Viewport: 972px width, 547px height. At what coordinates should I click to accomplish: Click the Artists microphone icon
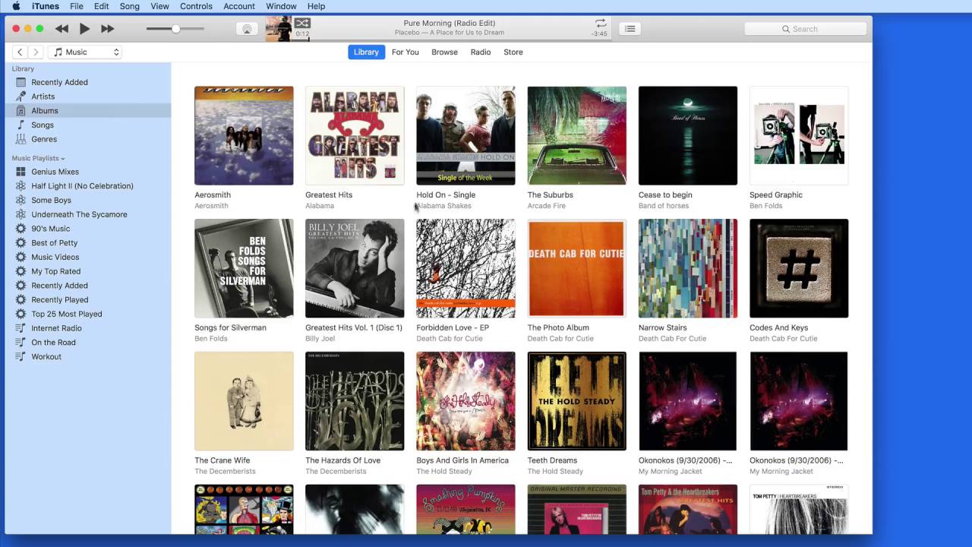(x=21, y=96)
